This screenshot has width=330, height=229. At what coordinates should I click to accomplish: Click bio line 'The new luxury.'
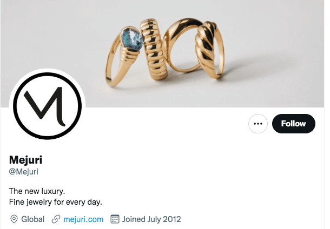coord(37,191)
